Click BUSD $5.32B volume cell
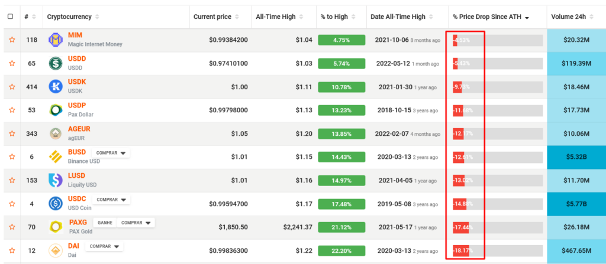This screenshot has height=264, width=606. coord(576,157)
